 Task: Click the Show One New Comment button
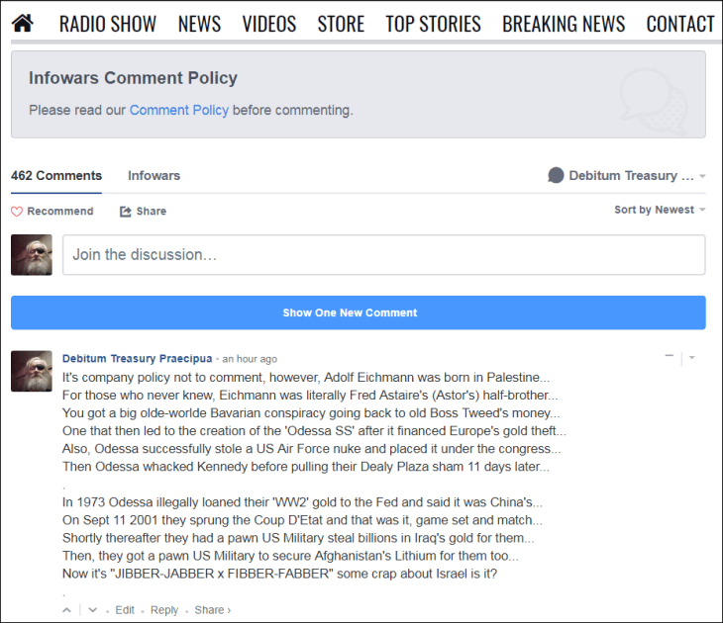[x=358, y=312]
